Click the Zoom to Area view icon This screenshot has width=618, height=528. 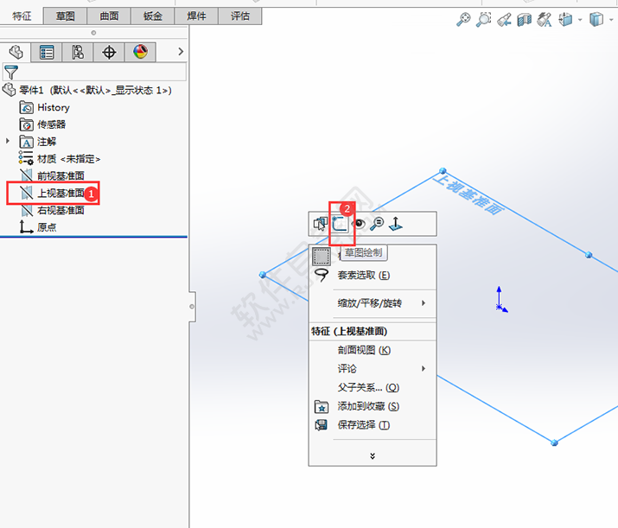point(483,19)
